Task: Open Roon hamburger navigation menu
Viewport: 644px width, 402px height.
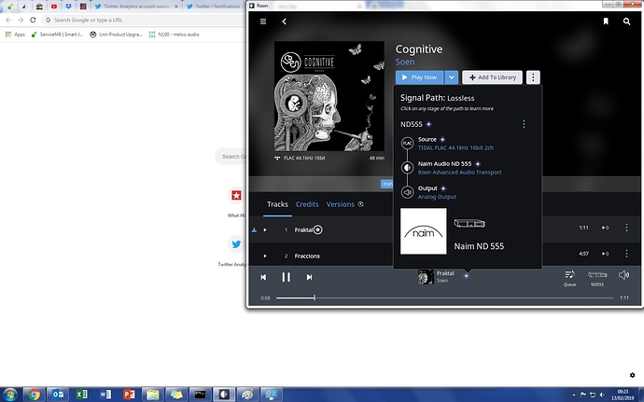Action: [x=263, y=21]
